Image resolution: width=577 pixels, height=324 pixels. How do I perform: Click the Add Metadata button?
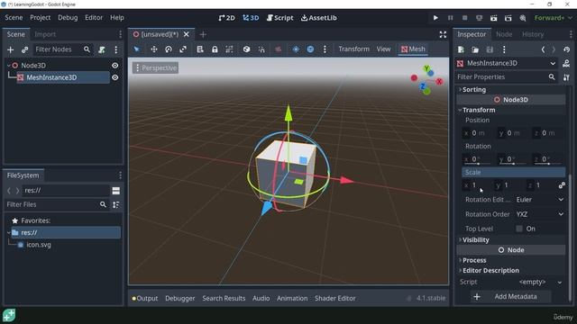[x=511, y=296]
